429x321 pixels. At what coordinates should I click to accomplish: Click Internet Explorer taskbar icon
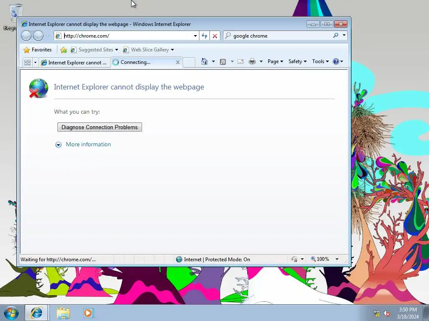point(36,313)
